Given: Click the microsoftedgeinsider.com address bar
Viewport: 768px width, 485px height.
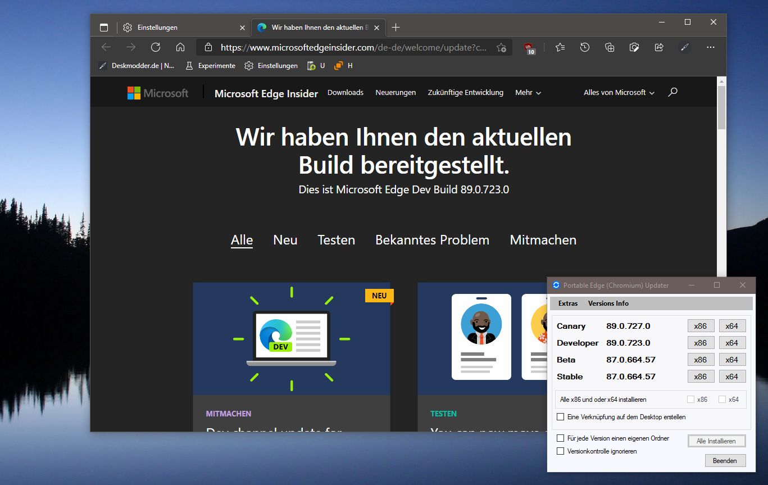Looking at the screenshot, I should 354,48.
